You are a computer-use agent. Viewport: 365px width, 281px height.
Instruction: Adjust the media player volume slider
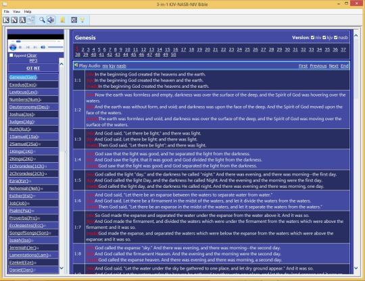55,47
